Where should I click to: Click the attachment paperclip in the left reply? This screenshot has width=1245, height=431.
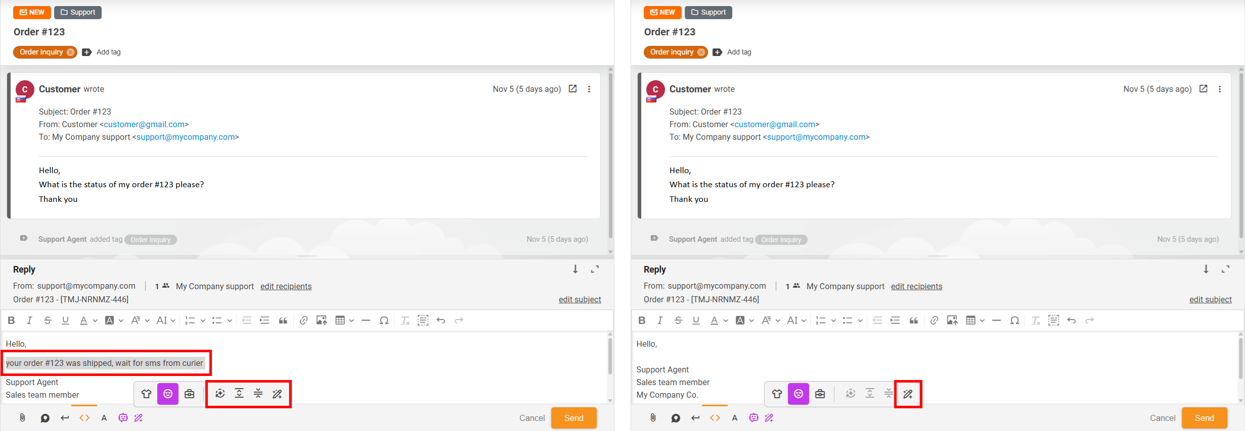pyautogui.click(x=22, y=418)
